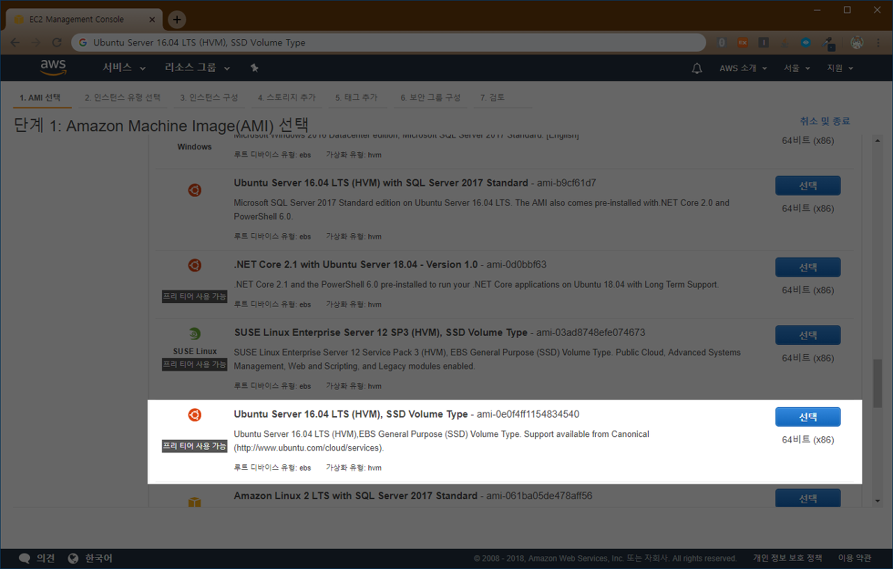Click the 'ami-0e0f4ff1154834540' AMI ID text
The height and width of the screenshot is (569, 893).
click(528, 414)
